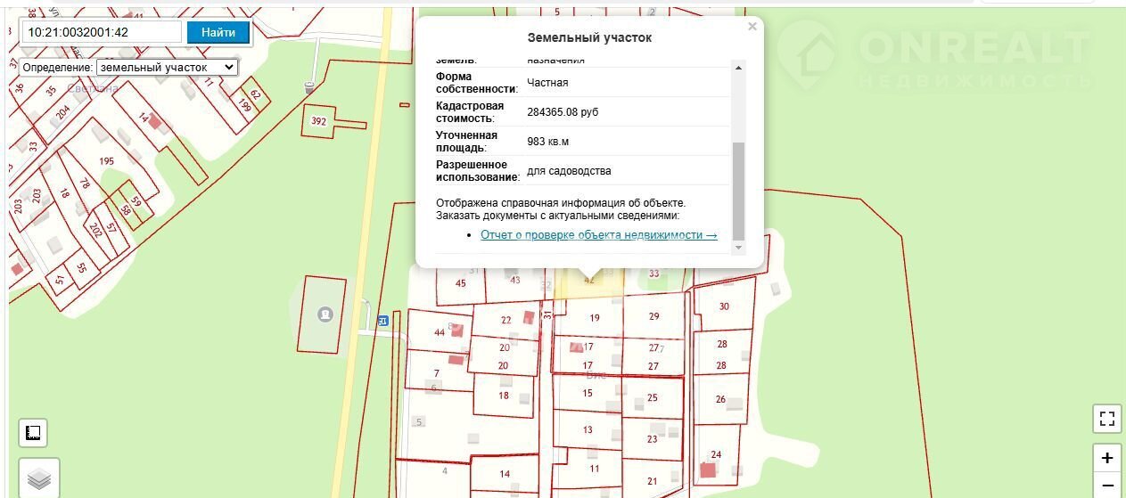Toggle fullscreen map view

pos(1106,419)
